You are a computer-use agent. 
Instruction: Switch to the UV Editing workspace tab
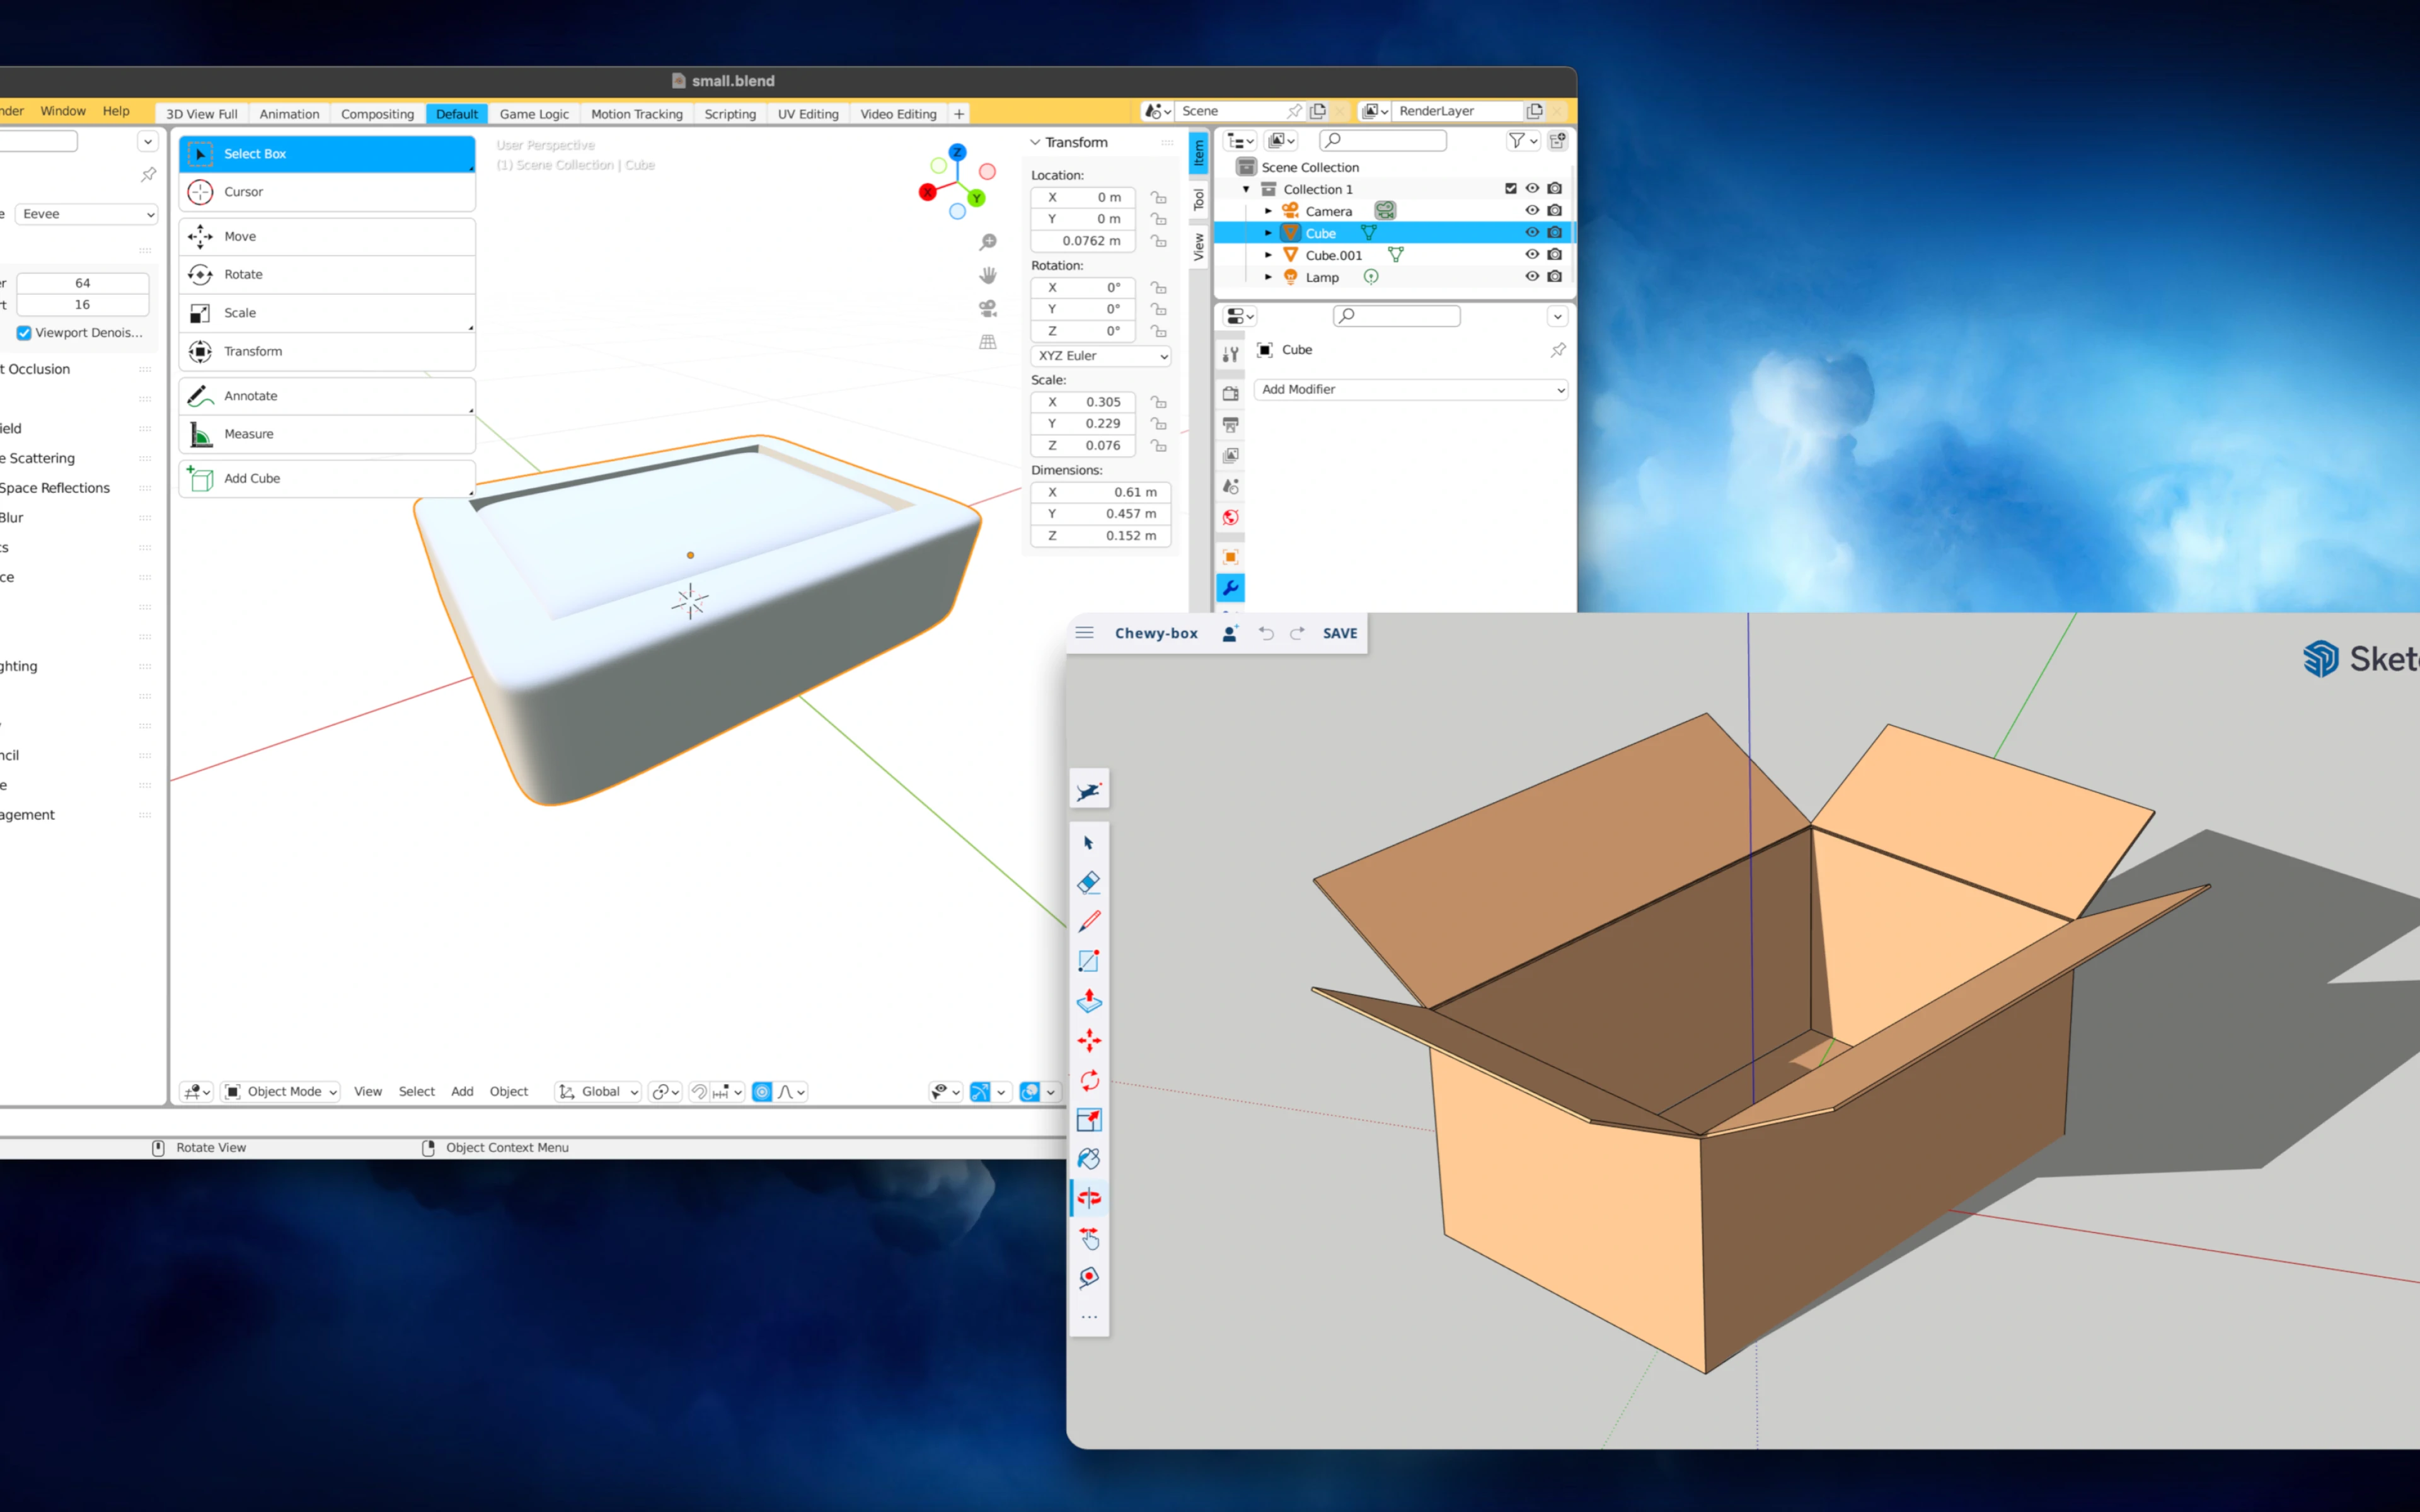point(808,113)
